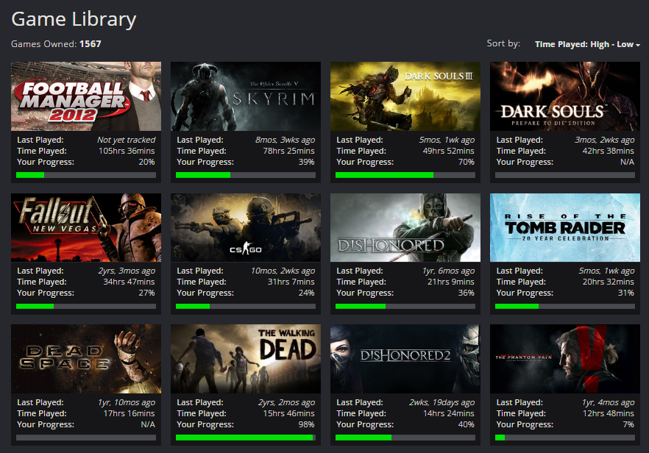This screenshot has width=649, height=453.
Task: Click '12hrs 48mins' time played value
Action: pyautogui.click(x=609, y=413)
